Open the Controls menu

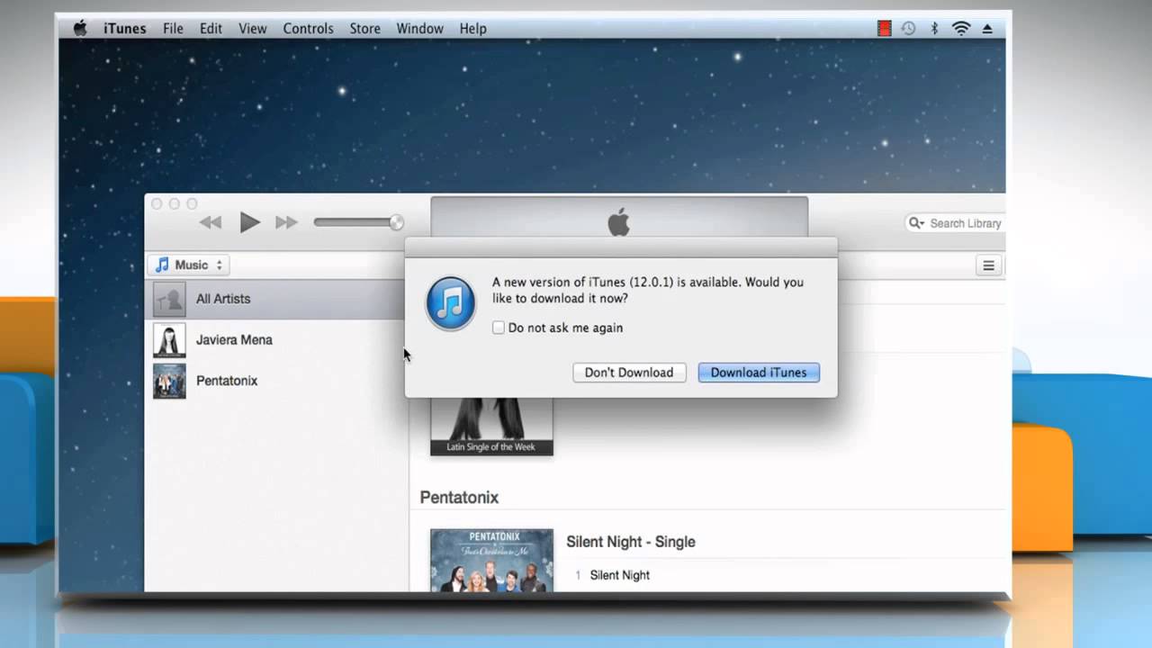(308, 28)
